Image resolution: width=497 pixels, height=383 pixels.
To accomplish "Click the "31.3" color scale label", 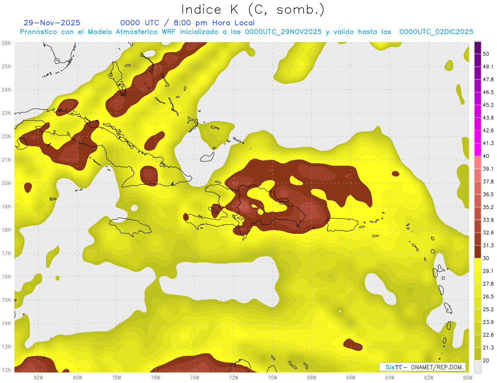I will pyautogui.click(x=488, y=245).
